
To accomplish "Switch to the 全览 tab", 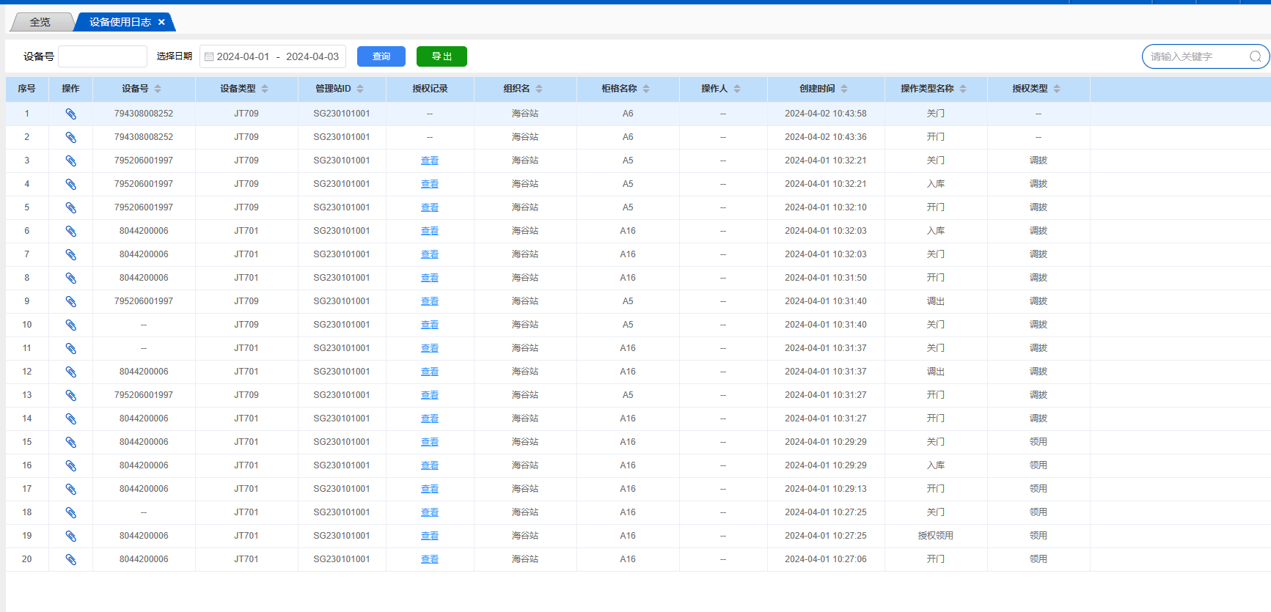I will click(x=40, y=22).
